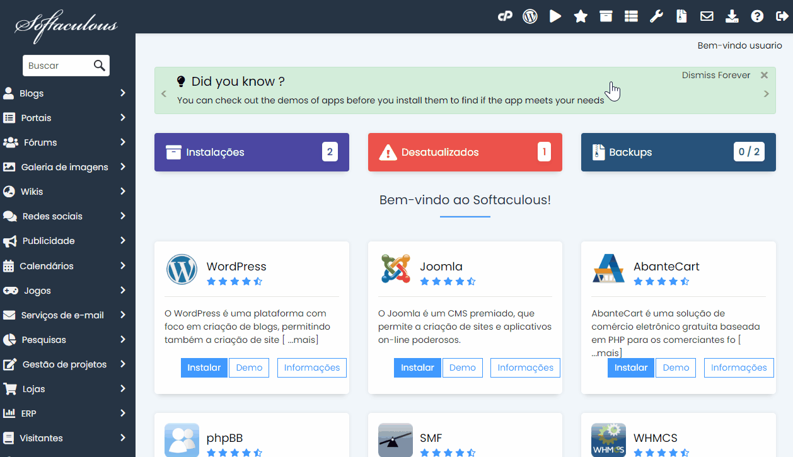Open Joomla Informações button
Viewport: 793px width, 457px height.
pyautogui.click(x=525, y=367)
